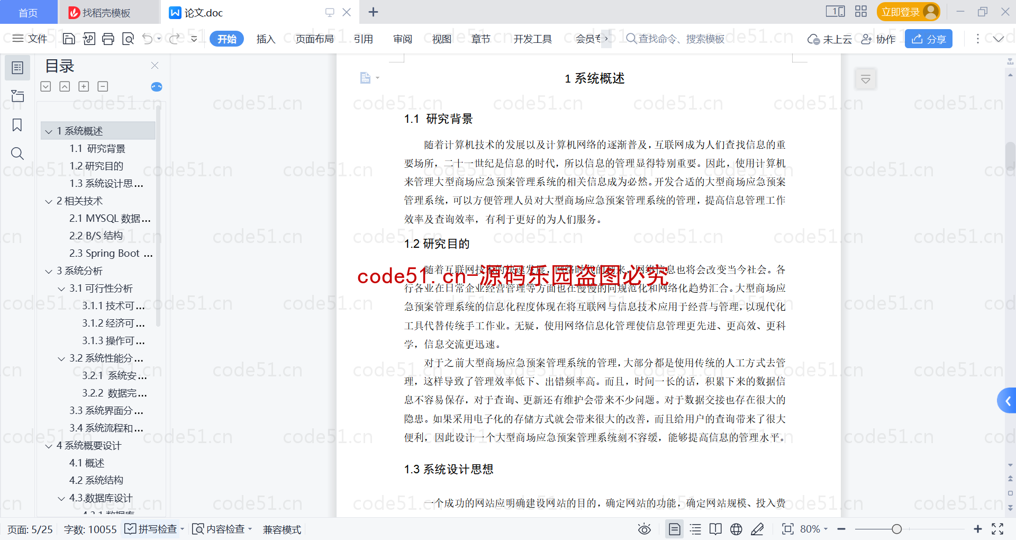1016x540 pixels.
Task: Switch to reading view icon
Action: pos(715,529)
